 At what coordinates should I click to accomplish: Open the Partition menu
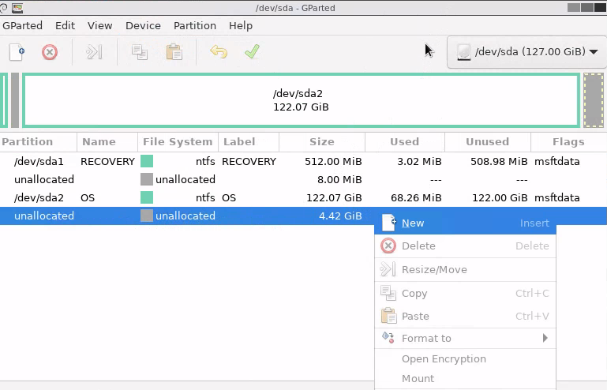click(x=194, y=25)
